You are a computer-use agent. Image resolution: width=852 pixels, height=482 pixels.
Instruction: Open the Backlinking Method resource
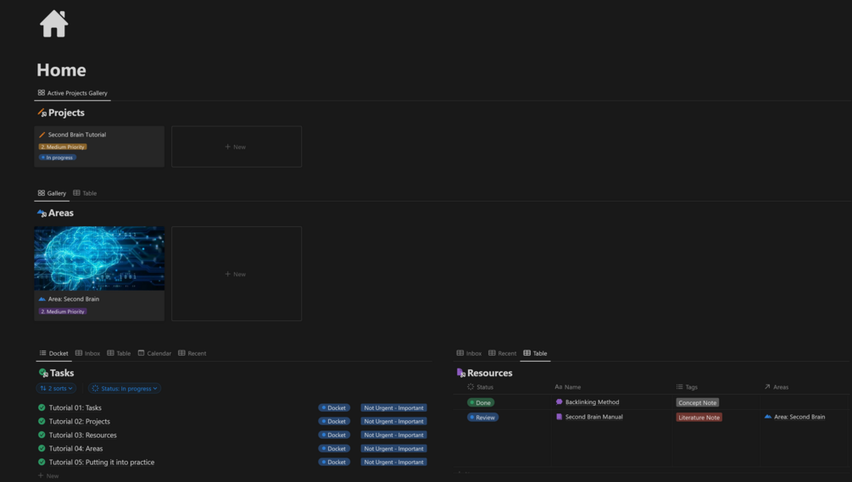point(593,402)
